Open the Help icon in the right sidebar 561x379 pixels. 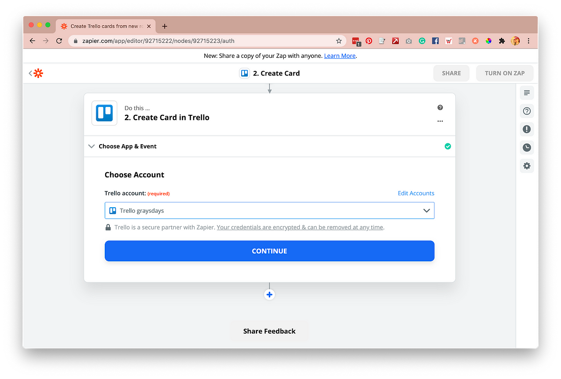[527, 111]
